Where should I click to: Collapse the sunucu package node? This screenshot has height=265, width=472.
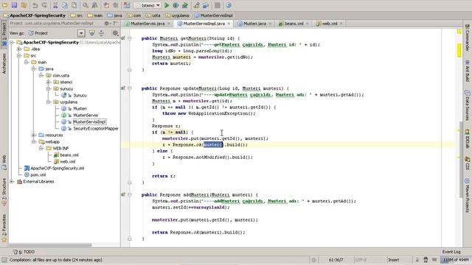point(48,88)
